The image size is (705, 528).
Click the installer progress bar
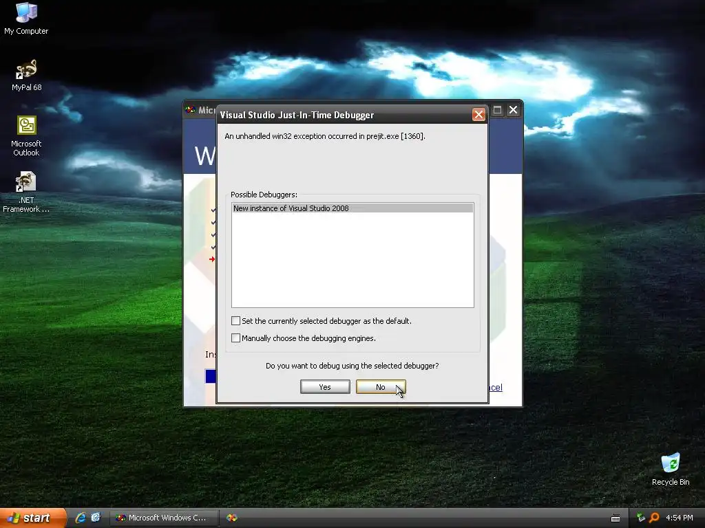[x=211, y=376]
